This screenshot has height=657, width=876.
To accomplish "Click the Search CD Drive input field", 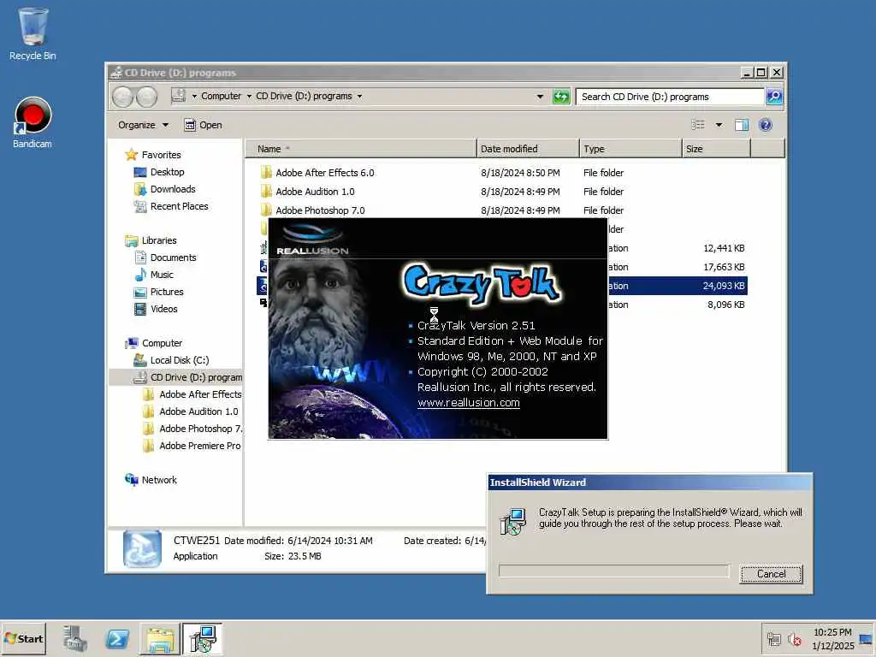I will pyautogui.click(x=670, y=97).
